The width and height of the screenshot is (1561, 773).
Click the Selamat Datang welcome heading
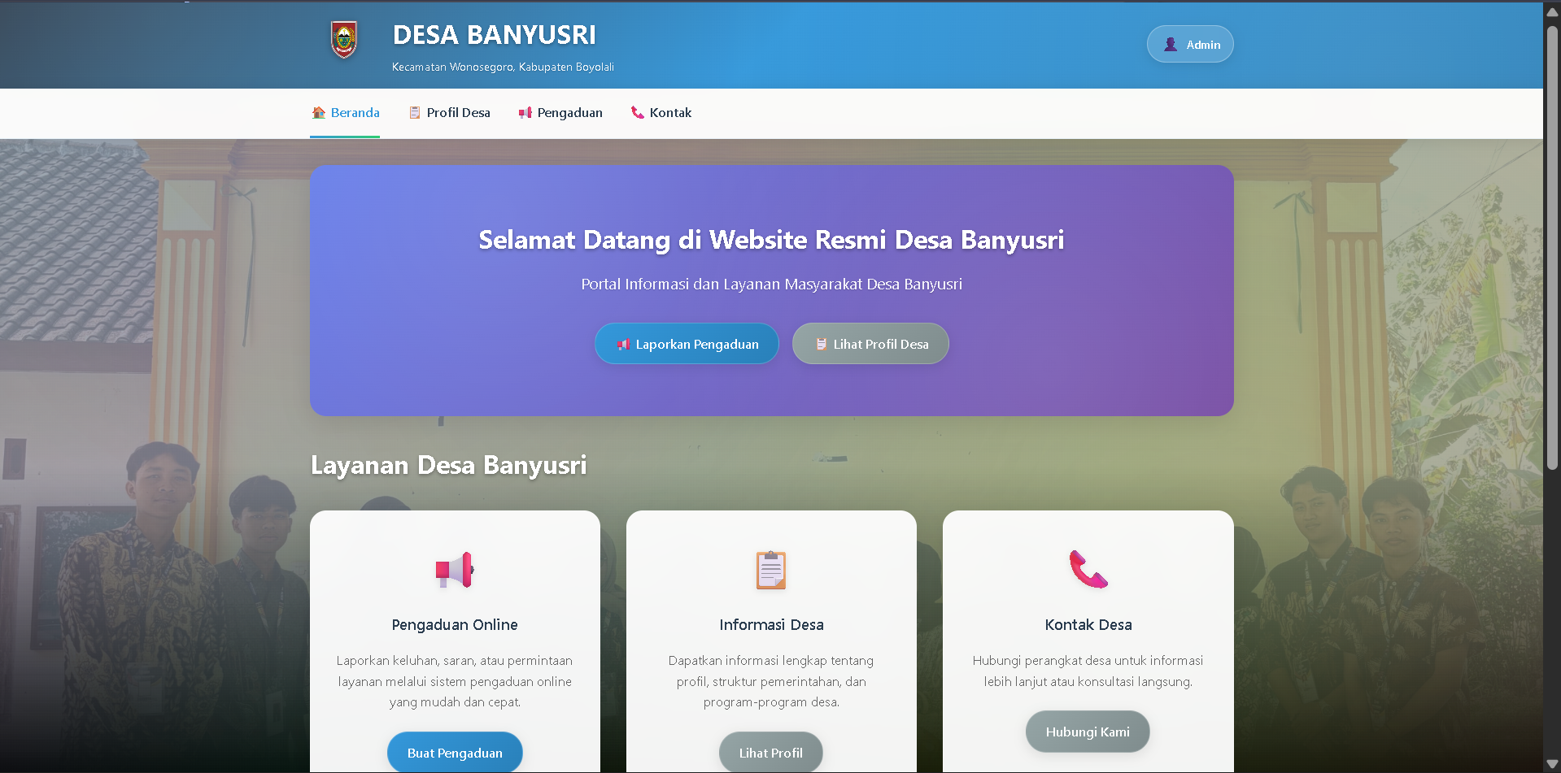[x=771, y=240]
